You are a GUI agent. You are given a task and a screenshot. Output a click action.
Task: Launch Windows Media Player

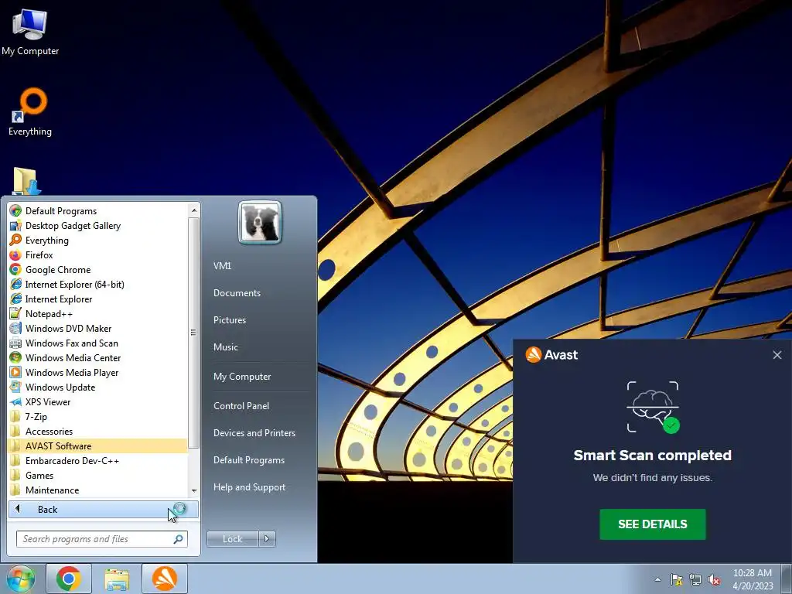(98, 372)
